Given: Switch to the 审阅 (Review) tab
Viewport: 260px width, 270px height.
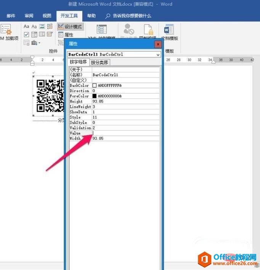Looking at the screenshot, I should [x=29, y=16].
